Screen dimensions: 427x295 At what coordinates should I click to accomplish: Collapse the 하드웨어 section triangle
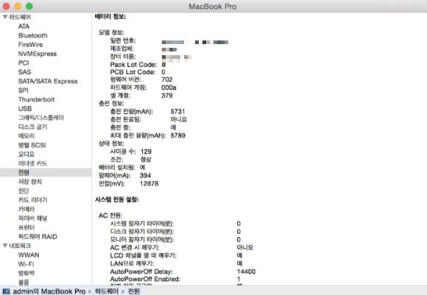(x=5, y=17)
